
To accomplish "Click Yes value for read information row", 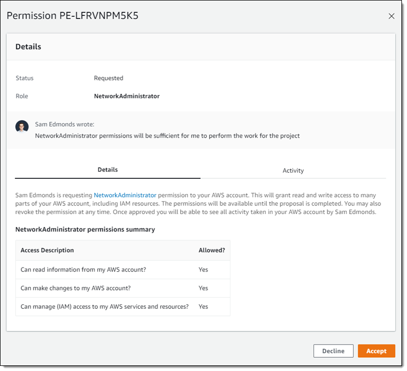I will (203, 270).
